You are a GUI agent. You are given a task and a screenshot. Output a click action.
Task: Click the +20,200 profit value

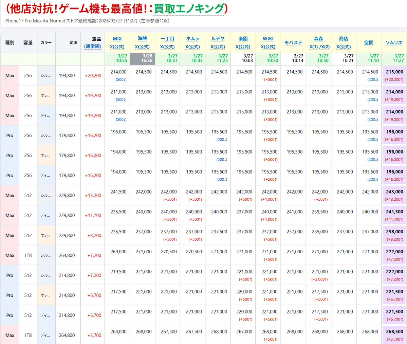tap(93, 75)
